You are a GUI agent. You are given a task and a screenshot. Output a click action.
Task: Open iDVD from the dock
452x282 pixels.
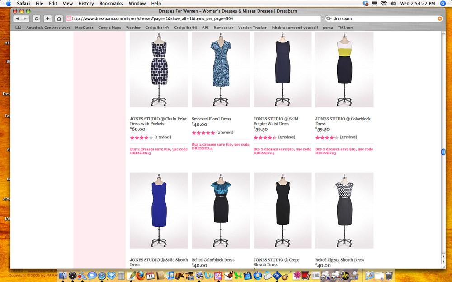coord(258,275)
